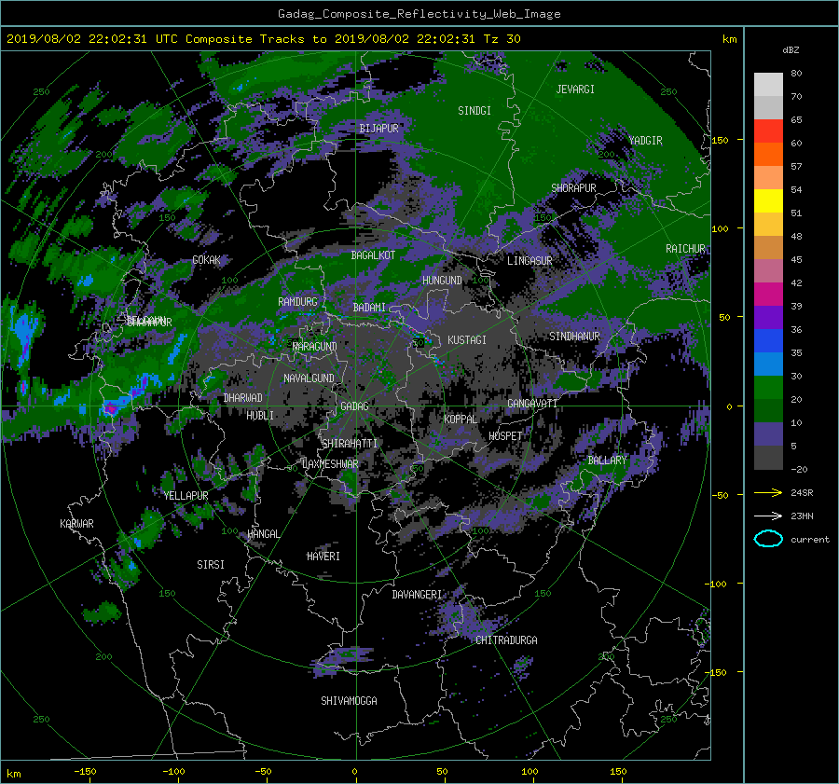The width and height of the screenshot is (839, 784).
Task: Select the purple 10 dBZ color swatch
Action: [768, 434]
